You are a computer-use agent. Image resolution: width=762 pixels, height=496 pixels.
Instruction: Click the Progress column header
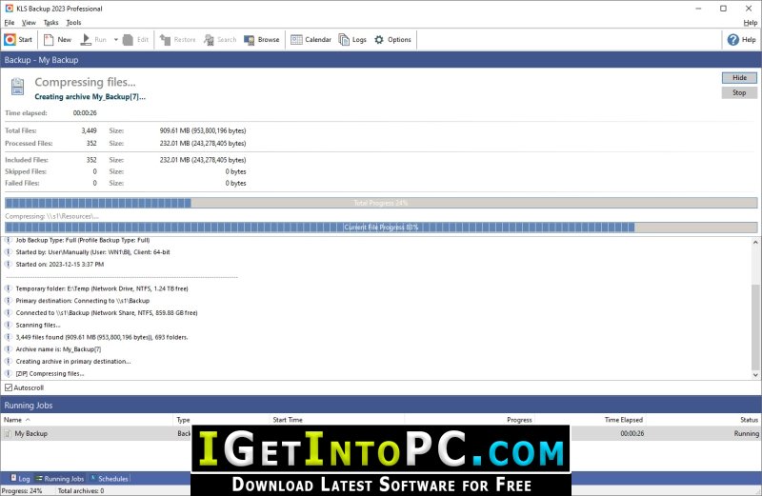pos(470,420)
